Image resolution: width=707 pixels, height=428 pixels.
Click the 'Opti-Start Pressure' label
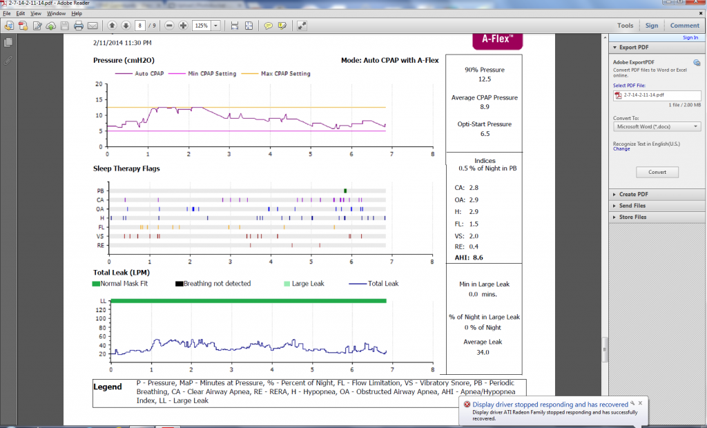coord(484,124)
